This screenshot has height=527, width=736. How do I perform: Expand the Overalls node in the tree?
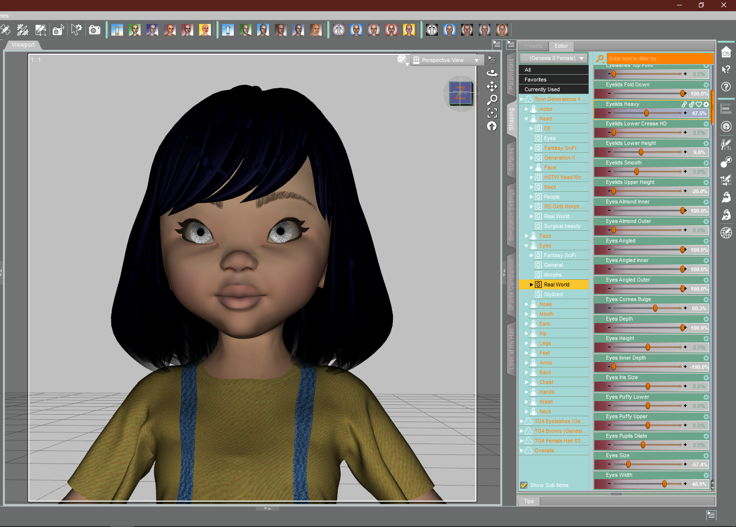[x=522, y=450]
